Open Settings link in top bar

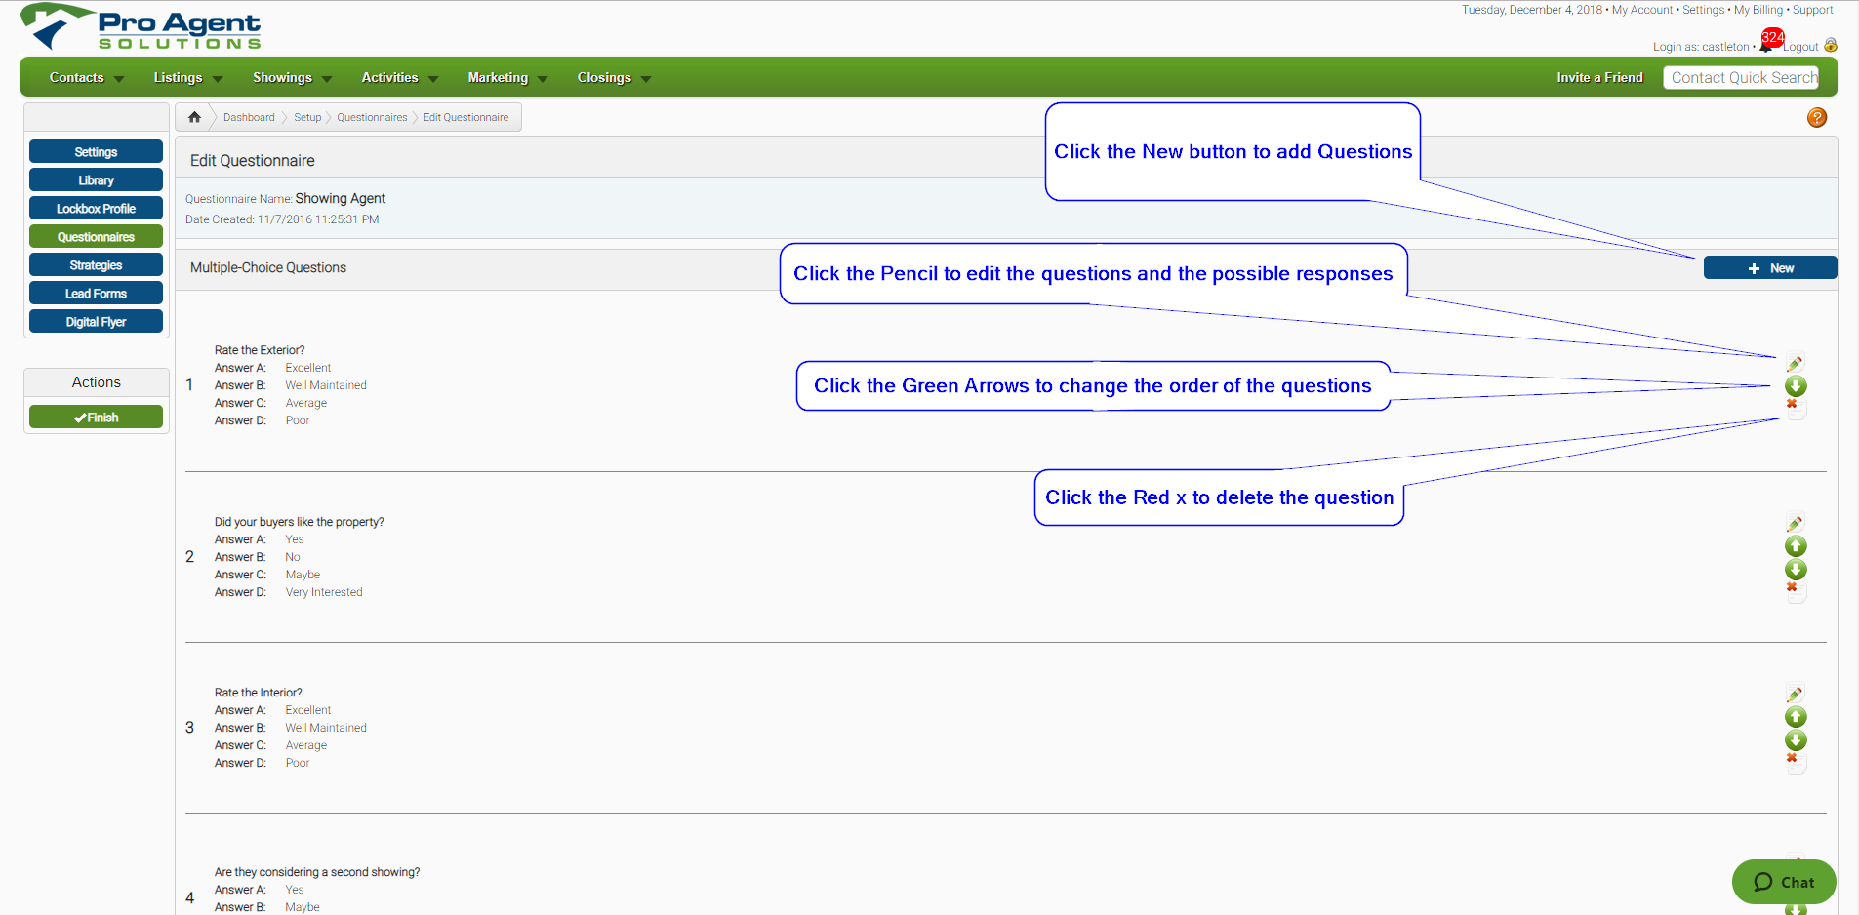tap(1704, 10)
